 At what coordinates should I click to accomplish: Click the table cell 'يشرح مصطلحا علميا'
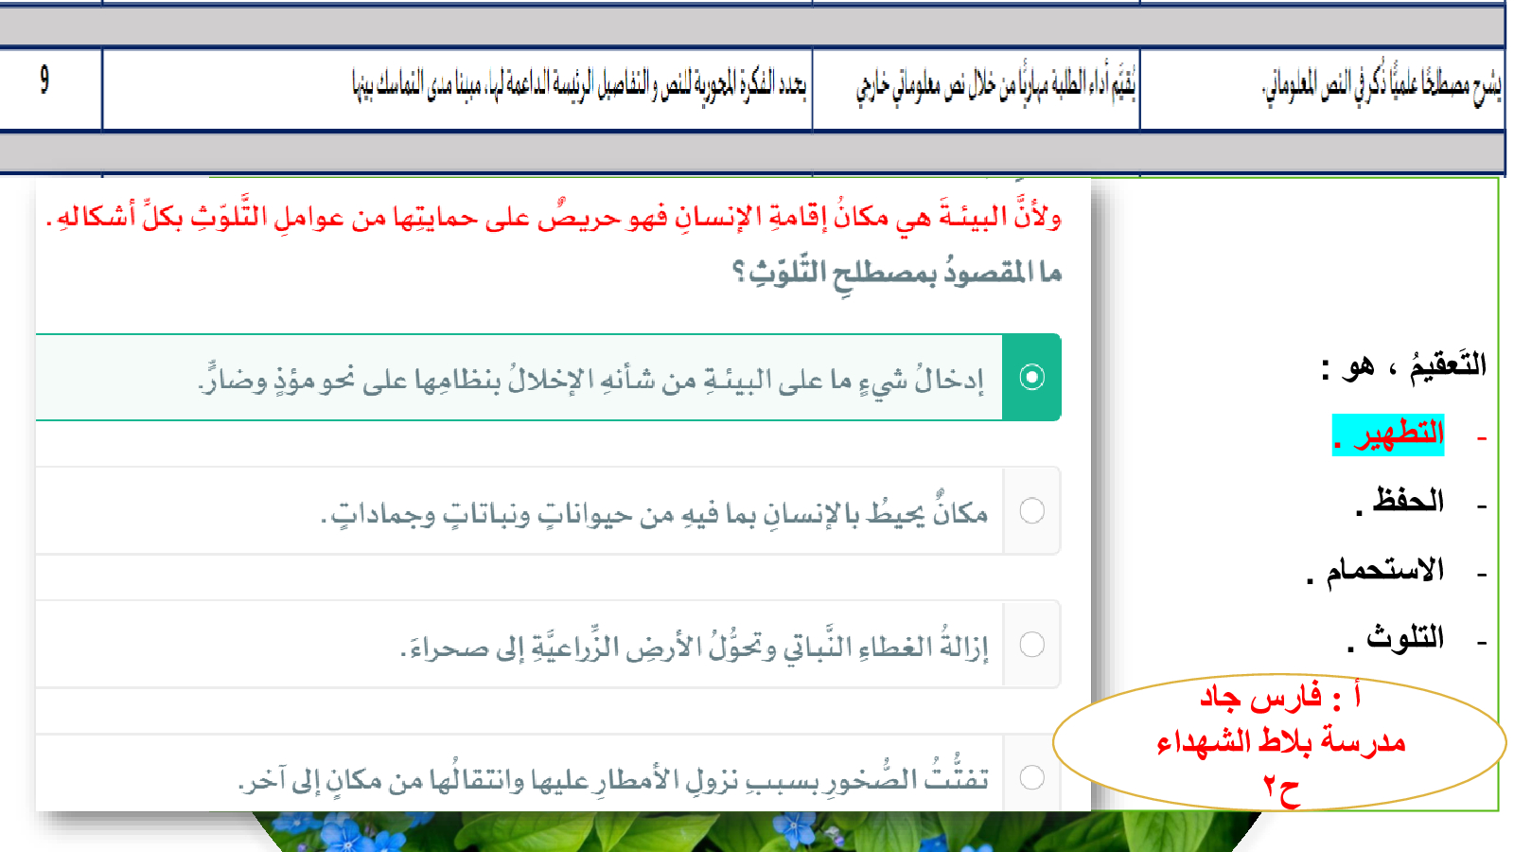(1382, 87)
